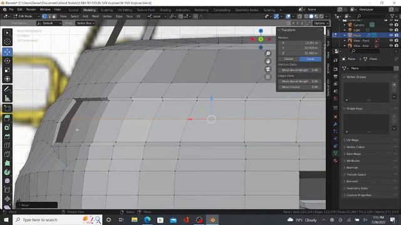401x225 pixels.
Task: Click the viewport zoom magnifier gizmo
Action: pyautogui.click(x=268, y=54)
